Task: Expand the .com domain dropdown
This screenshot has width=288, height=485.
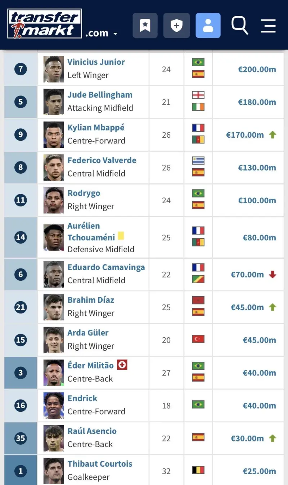Action: pyautogui.click(x=102, y=34)
